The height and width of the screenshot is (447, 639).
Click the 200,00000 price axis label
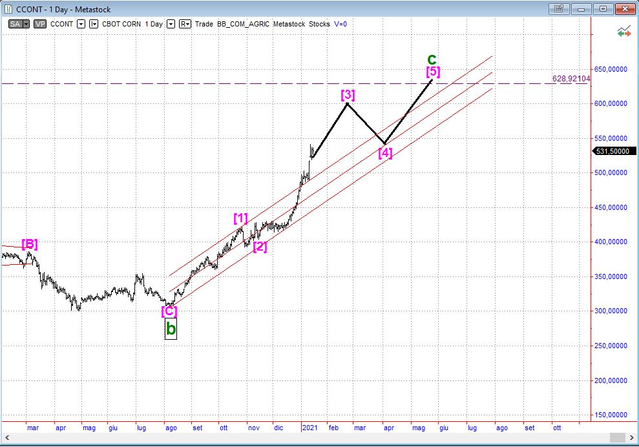pos(610,380)
